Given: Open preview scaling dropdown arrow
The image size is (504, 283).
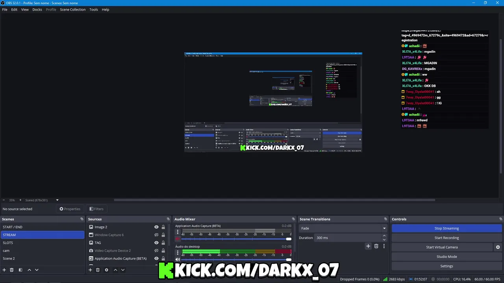Looking at the screenshot, I should point(57,200).
